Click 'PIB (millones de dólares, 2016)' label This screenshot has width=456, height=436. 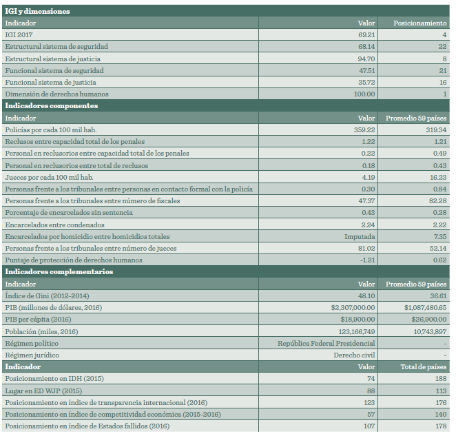54,307
